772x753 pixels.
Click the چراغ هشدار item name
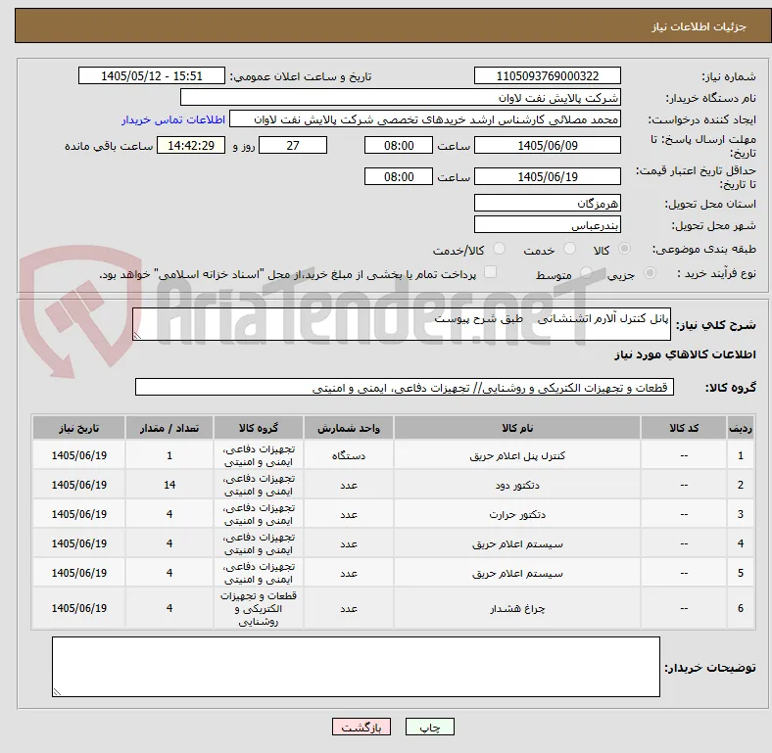(x=517, y=608)
